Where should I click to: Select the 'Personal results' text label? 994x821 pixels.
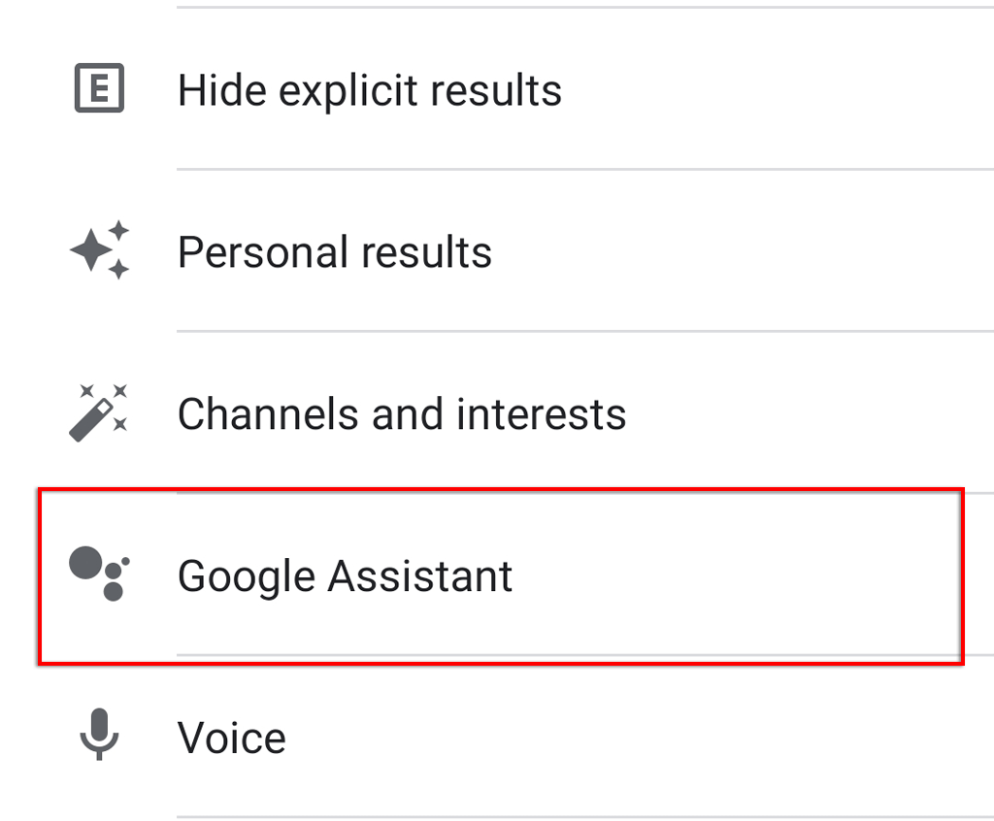pos(335,252)
